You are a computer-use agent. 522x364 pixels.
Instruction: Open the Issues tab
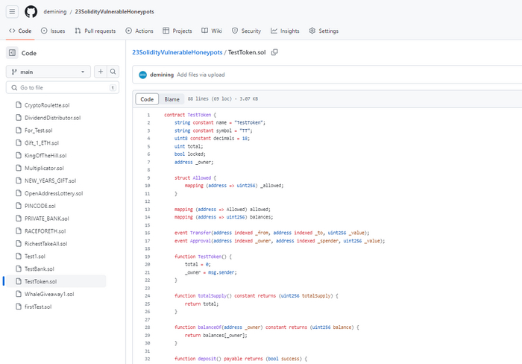53,31
